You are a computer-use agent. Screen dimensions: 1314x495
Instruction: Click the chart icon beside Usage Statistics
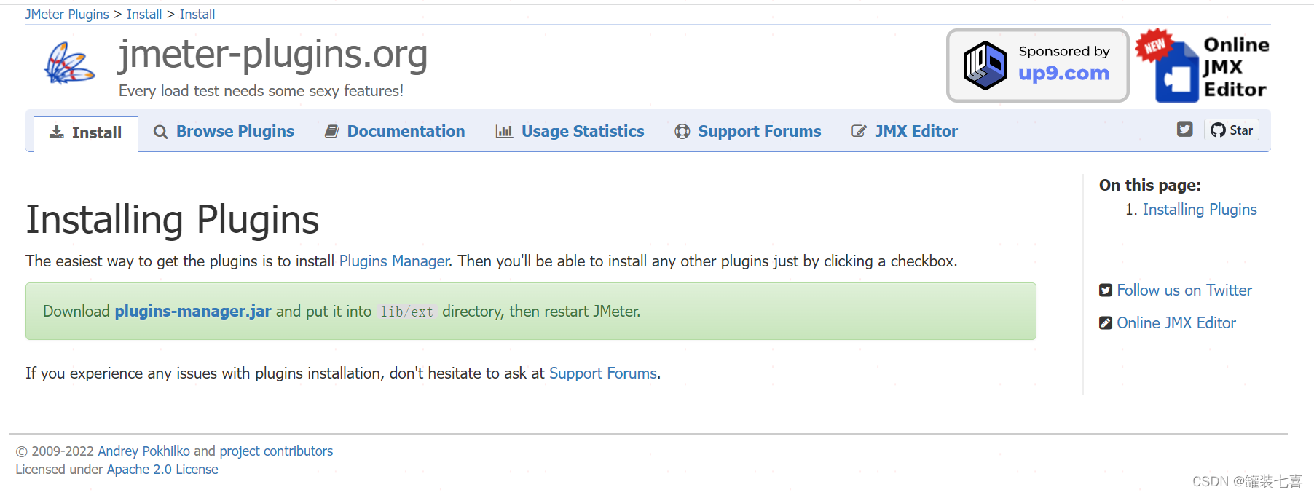pos(504,131)
